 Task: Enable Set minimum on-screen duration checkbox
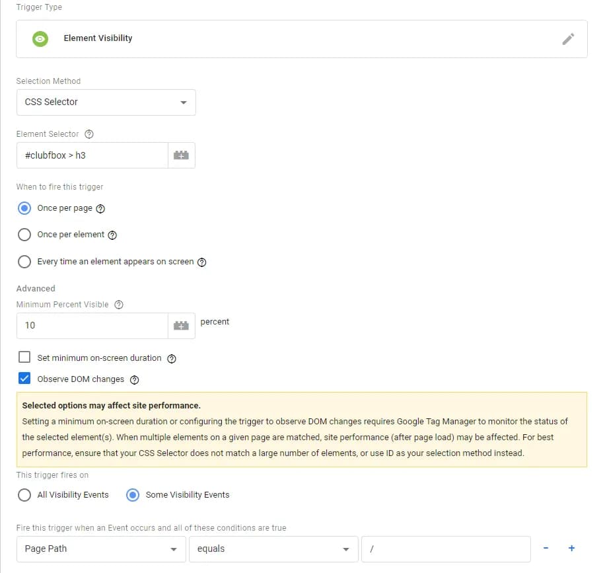click(24, 357)
